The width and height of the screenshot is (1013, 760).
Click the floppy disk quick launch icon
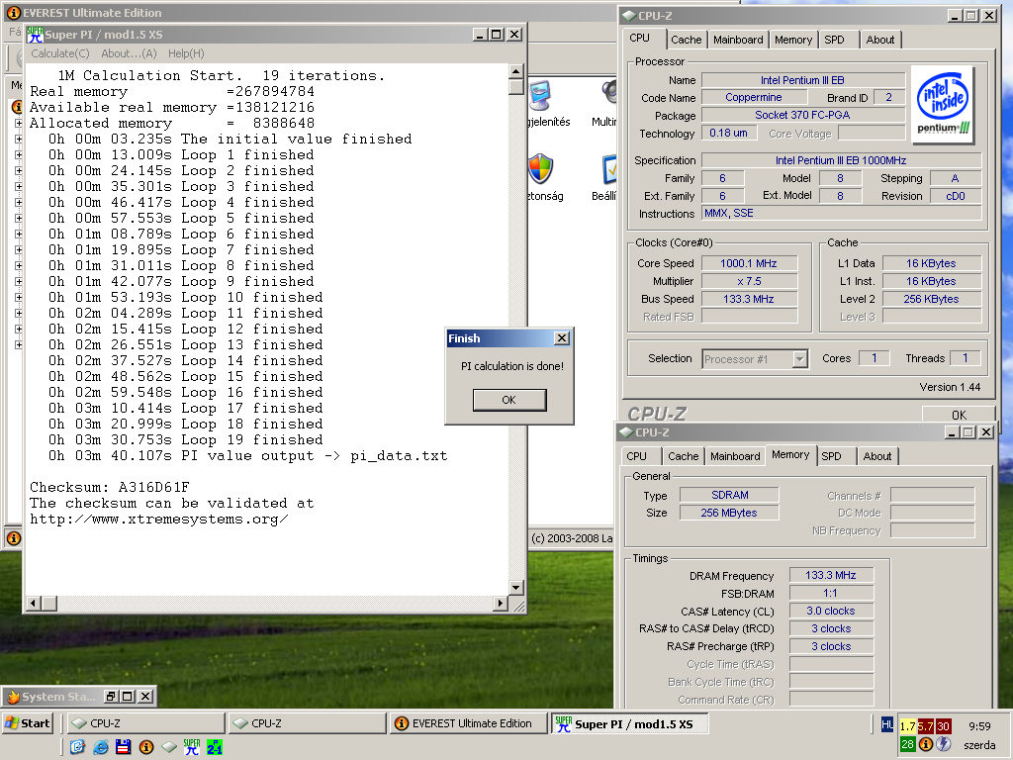[x=124, y=747]
